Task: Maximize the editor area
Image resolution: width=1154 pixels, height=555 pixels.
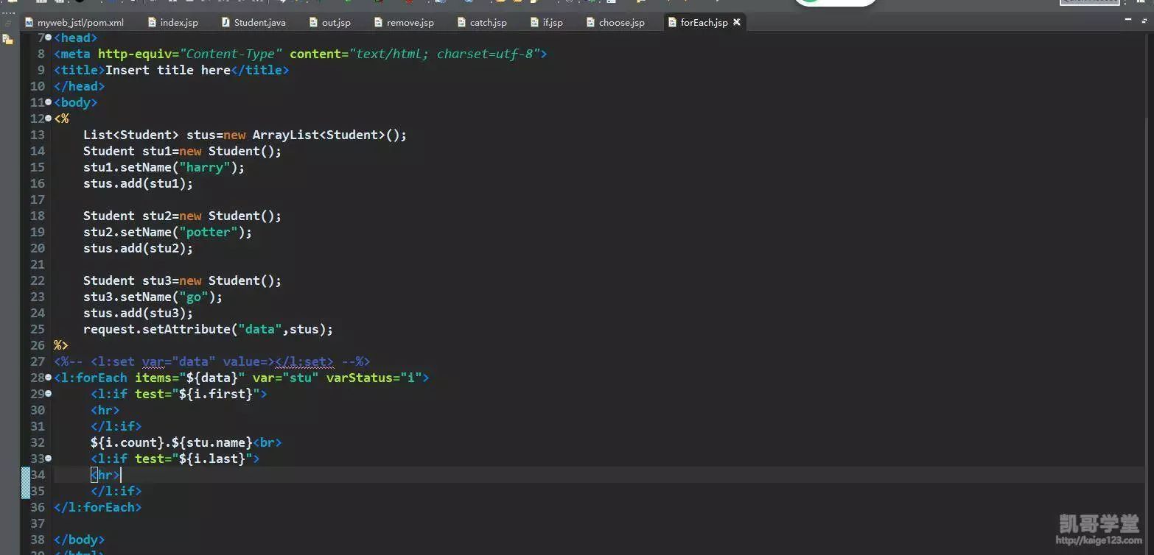Action: point(1143,21)
